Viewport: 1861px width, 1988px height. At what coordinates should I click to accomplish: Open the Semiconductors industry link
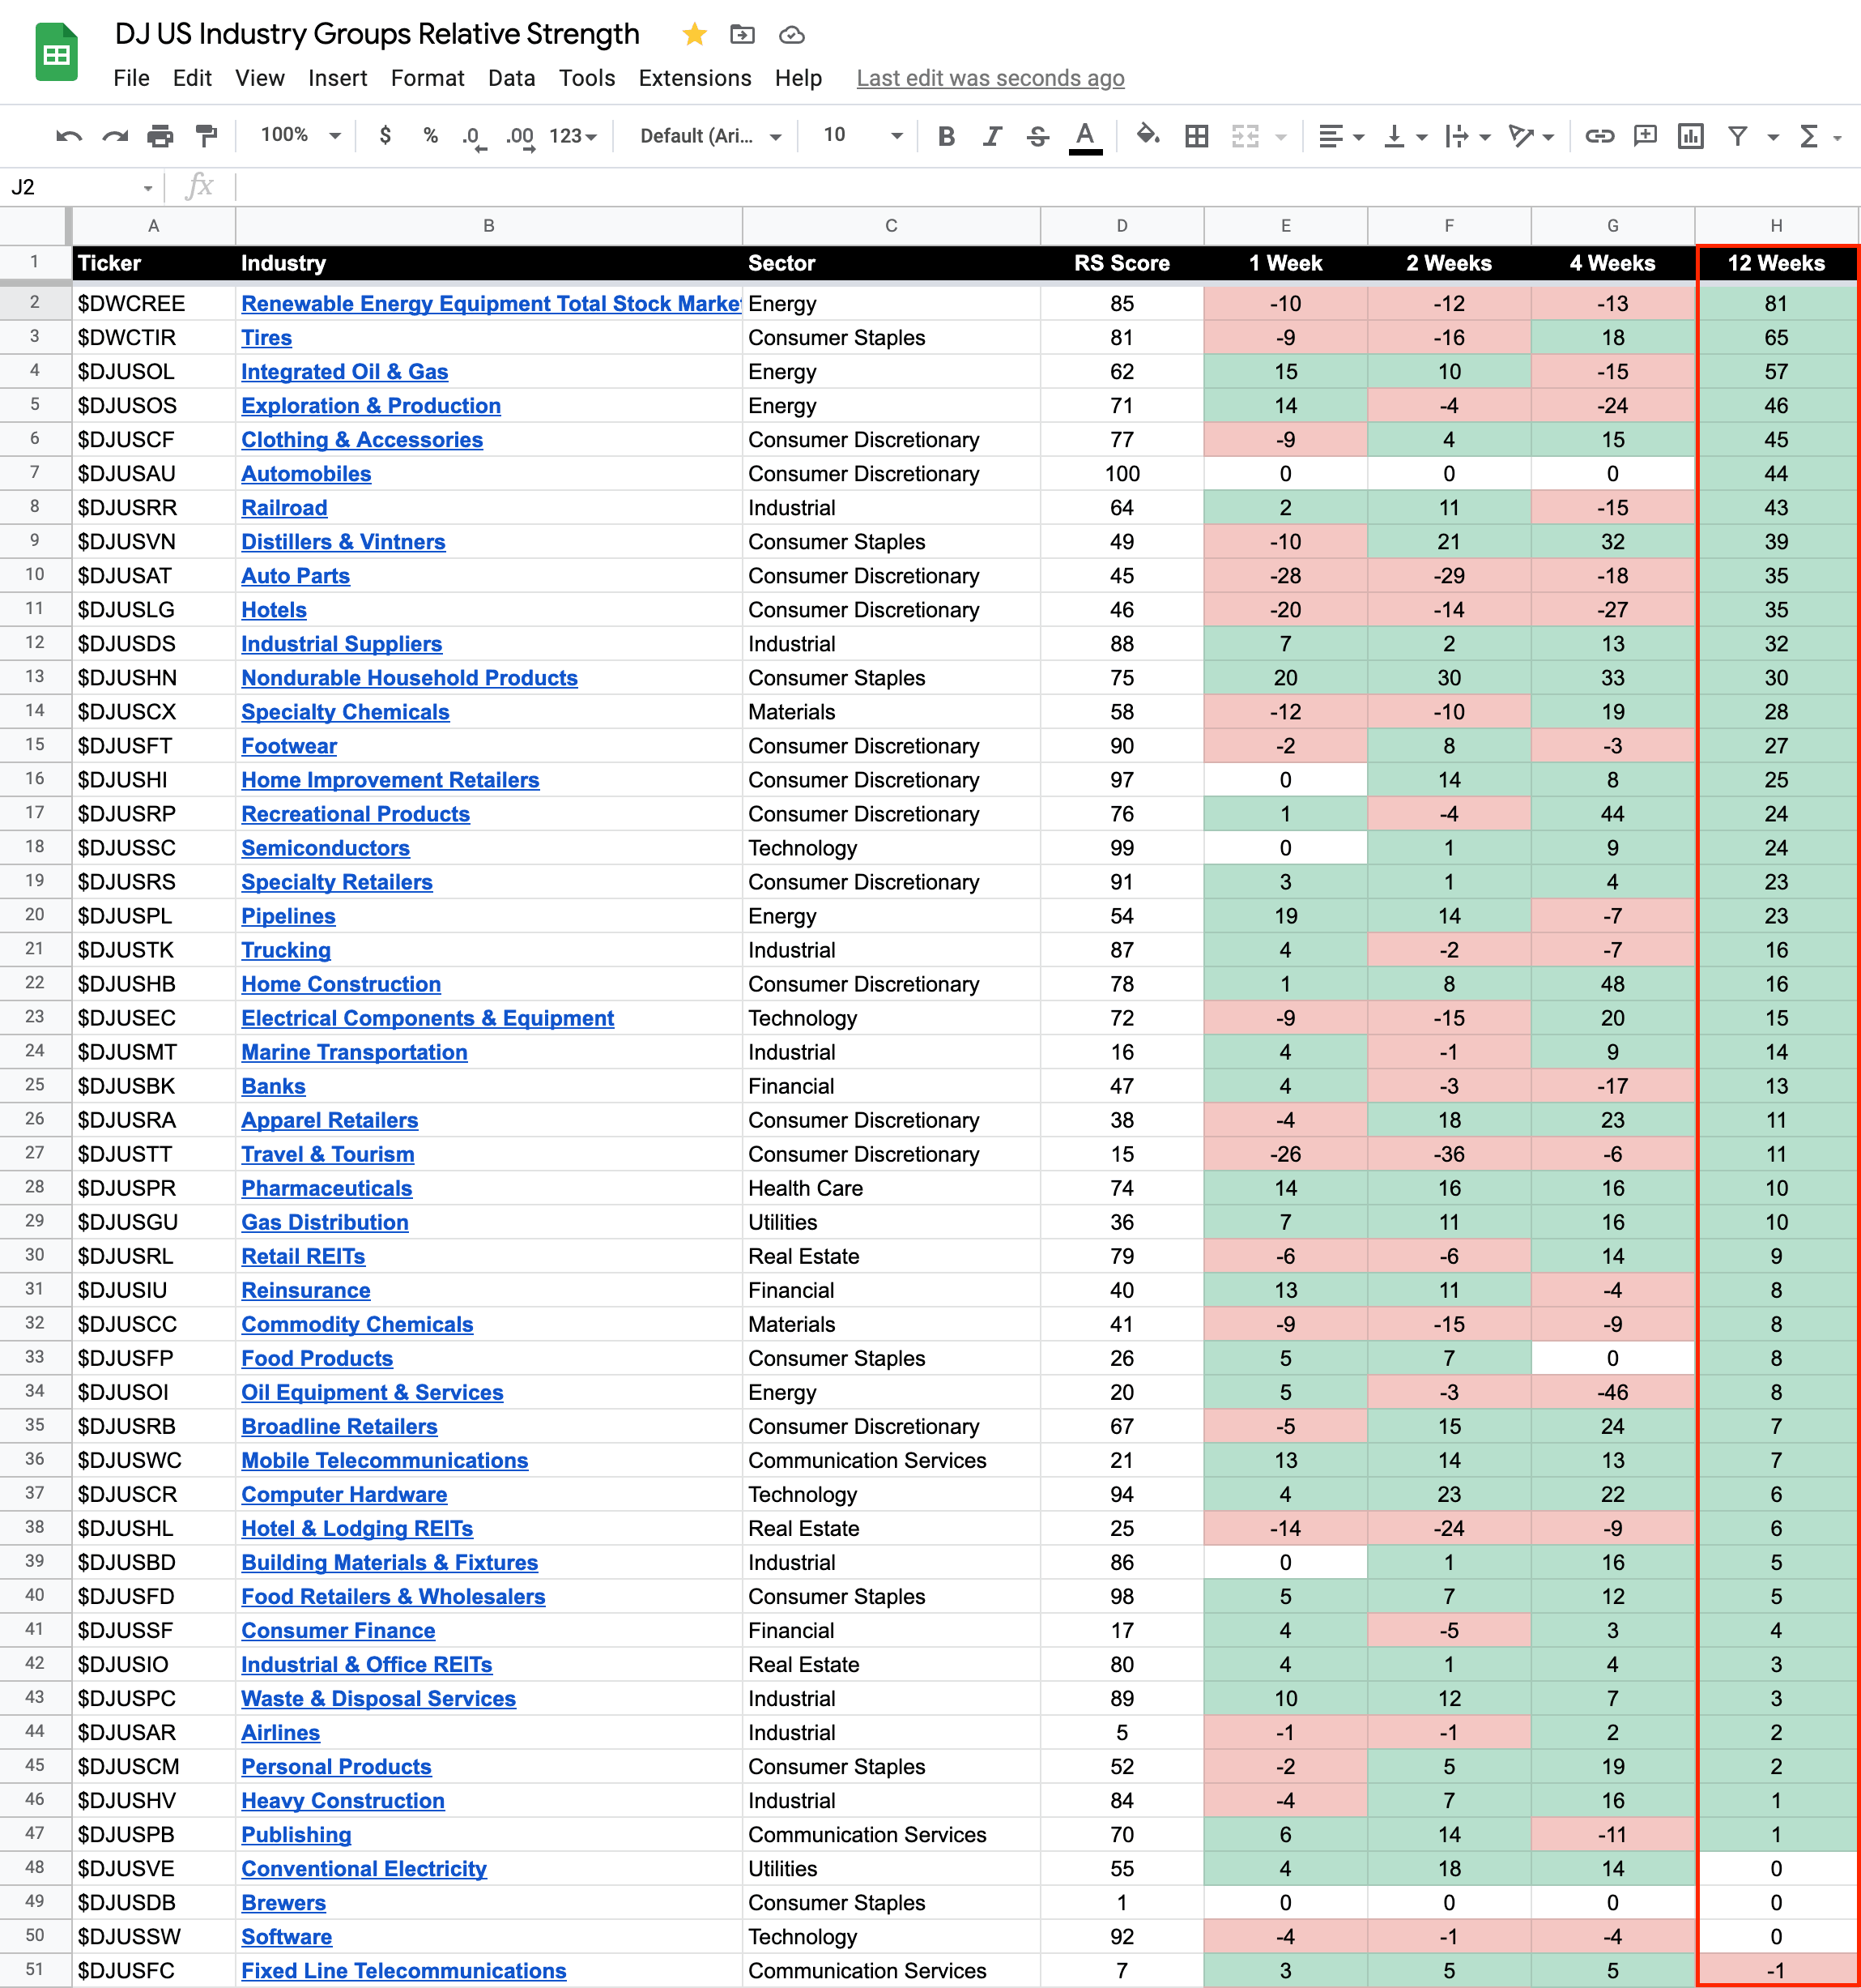pyautogui.click(x=325, y=848)
